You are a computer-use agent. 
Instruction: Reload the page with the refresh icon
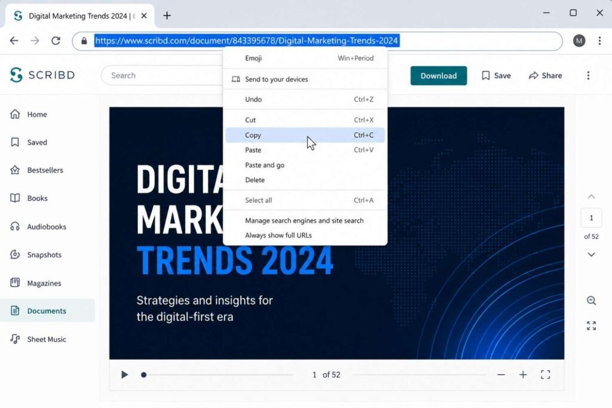[x=56, y=41]
